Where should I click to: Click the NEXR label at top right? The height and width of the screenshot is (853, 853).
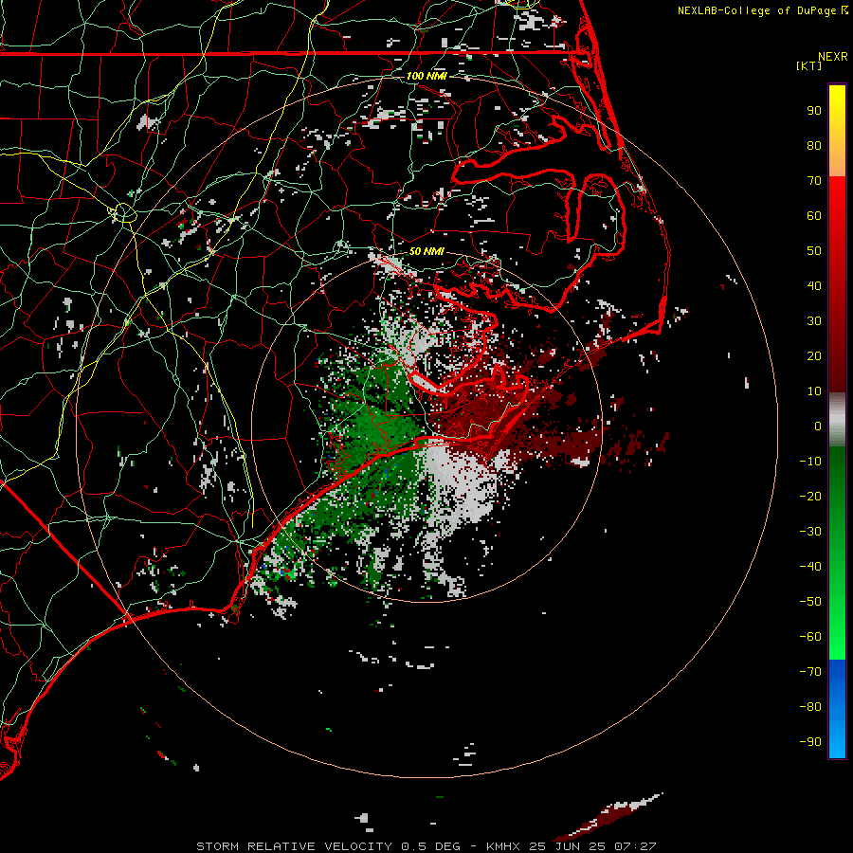click(833, 57)
